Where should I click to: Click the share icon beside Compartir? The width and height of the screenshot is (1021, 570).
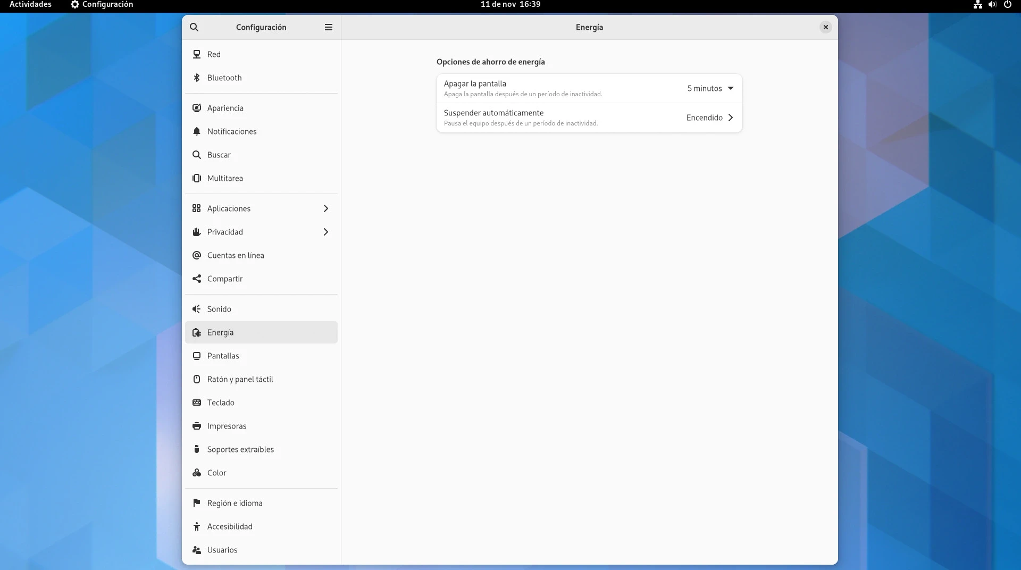197,279
